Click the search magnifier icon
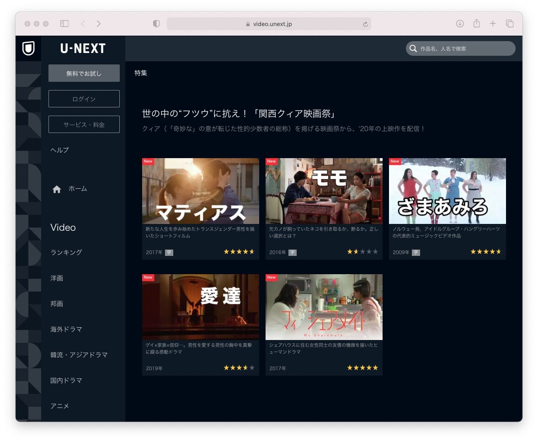The height and width of the screenshot is (441, 538). [x=413, y=48]
